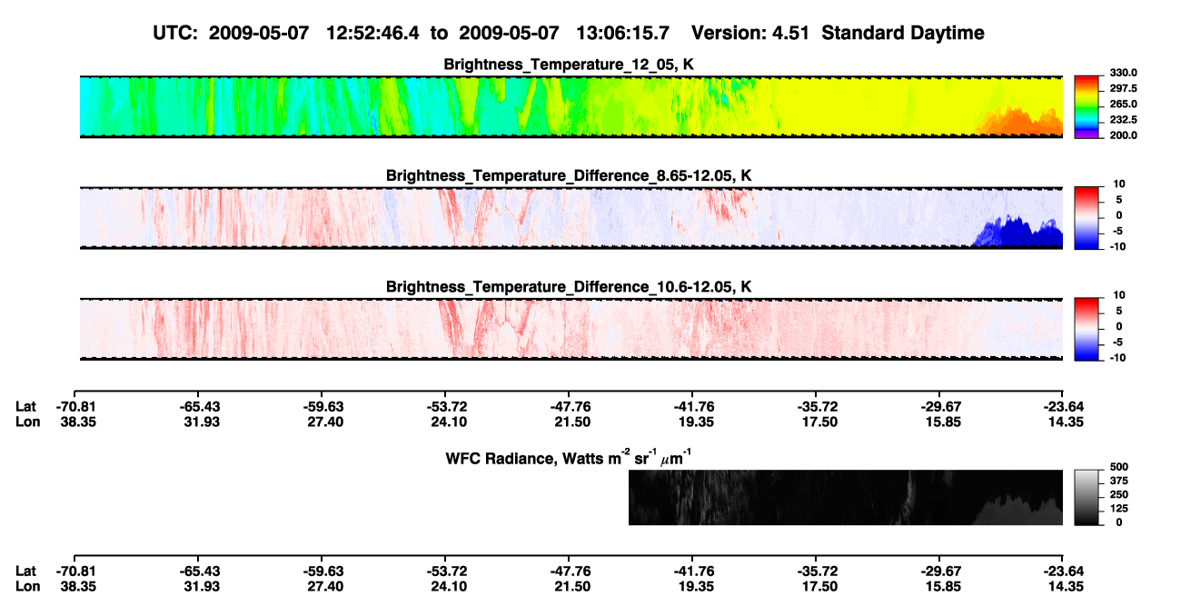Click the 10 label on the 10.6-12.05 colorbar
Viewport: 1181px width, 606px height.
coord(1119,295)
